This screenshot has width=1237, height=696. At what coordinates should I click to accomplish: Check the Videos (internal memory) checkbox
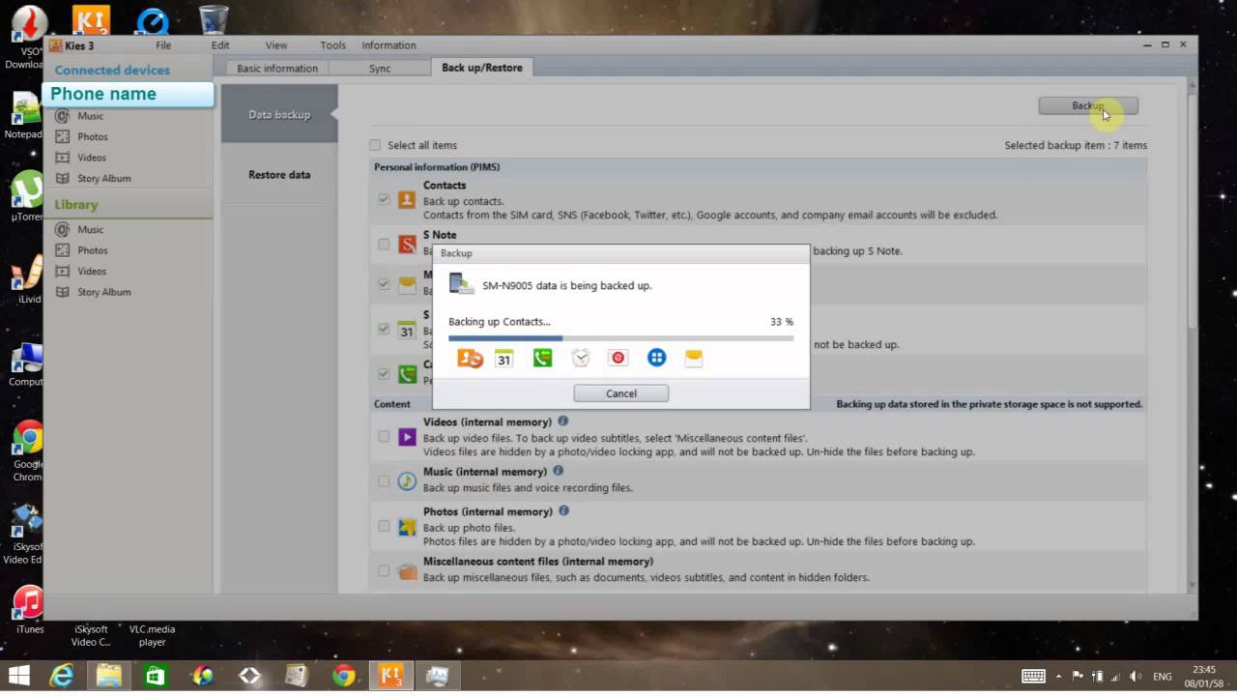(384, 437)
